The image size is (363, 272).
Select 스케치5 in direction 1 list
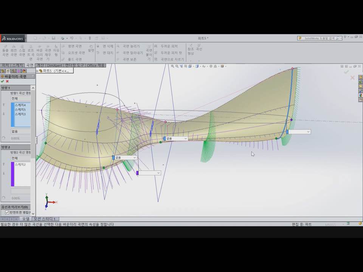tap(20, 110)
